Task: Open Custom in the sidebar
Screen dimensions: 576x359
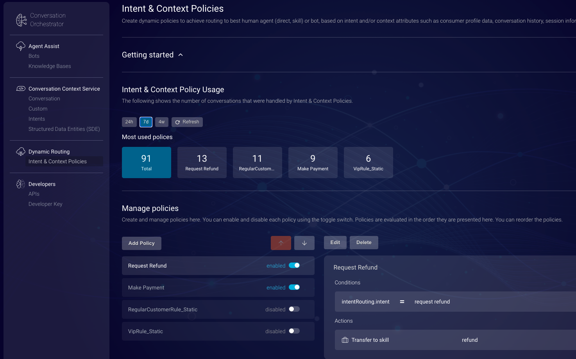Action: [x=38, y=109]
